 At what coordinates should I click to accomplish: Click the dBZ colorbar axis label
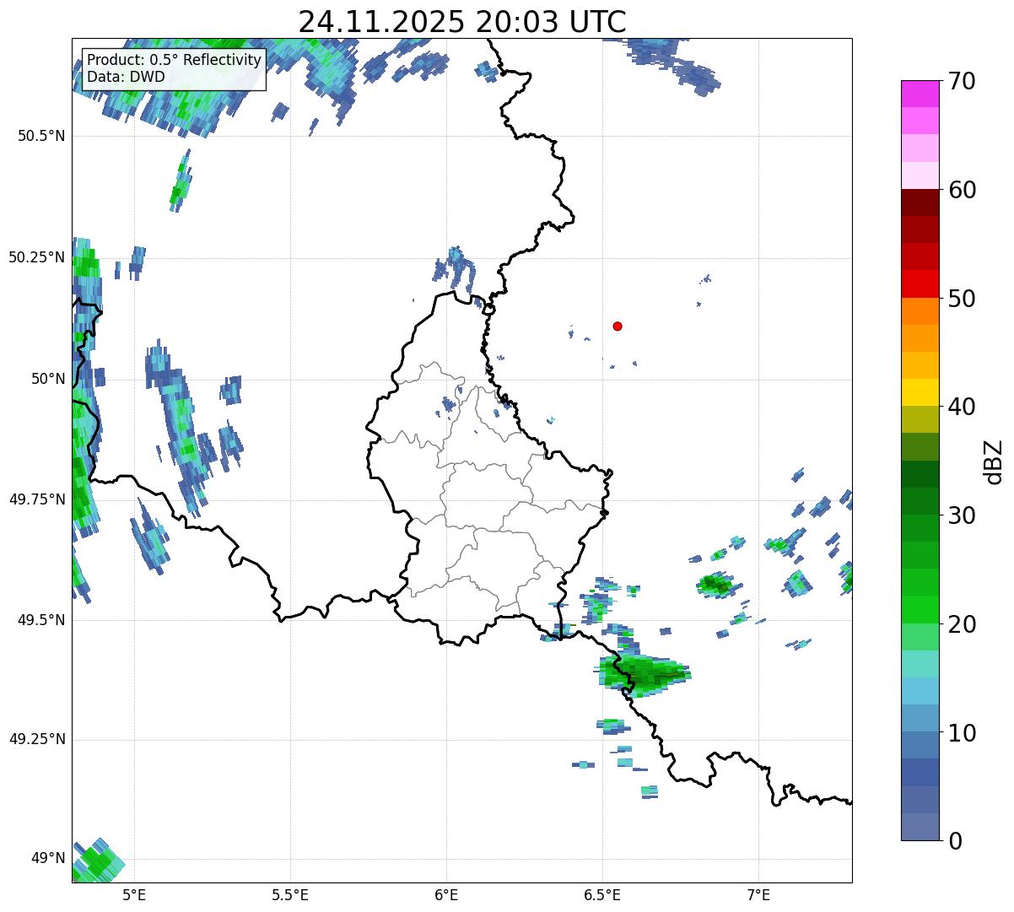(x=994, y=461)
